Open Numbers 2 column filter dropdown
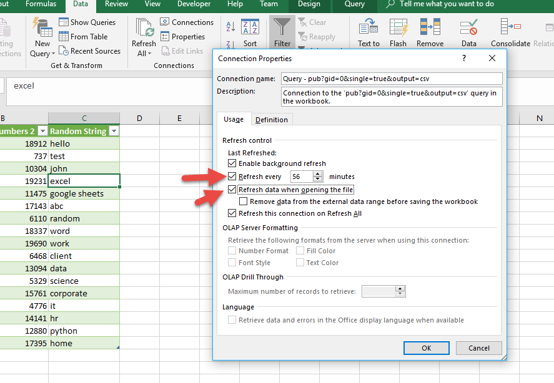The image size is (554, 383). coord(42,132)
